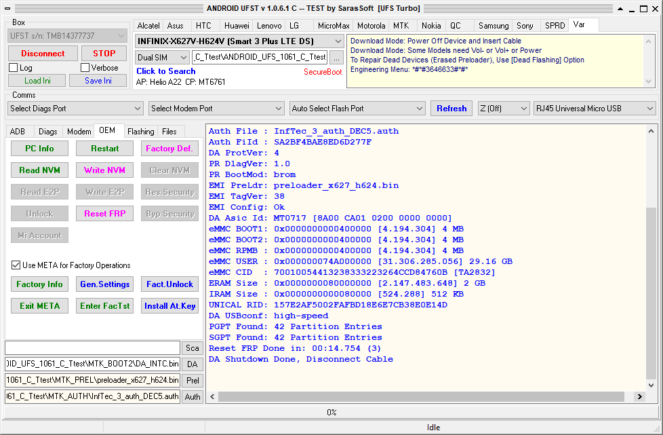This screenshot has height=435, width=663.
Task: Click the log horizontal scroll-left arrow
Action: click(x=212, y=396)
